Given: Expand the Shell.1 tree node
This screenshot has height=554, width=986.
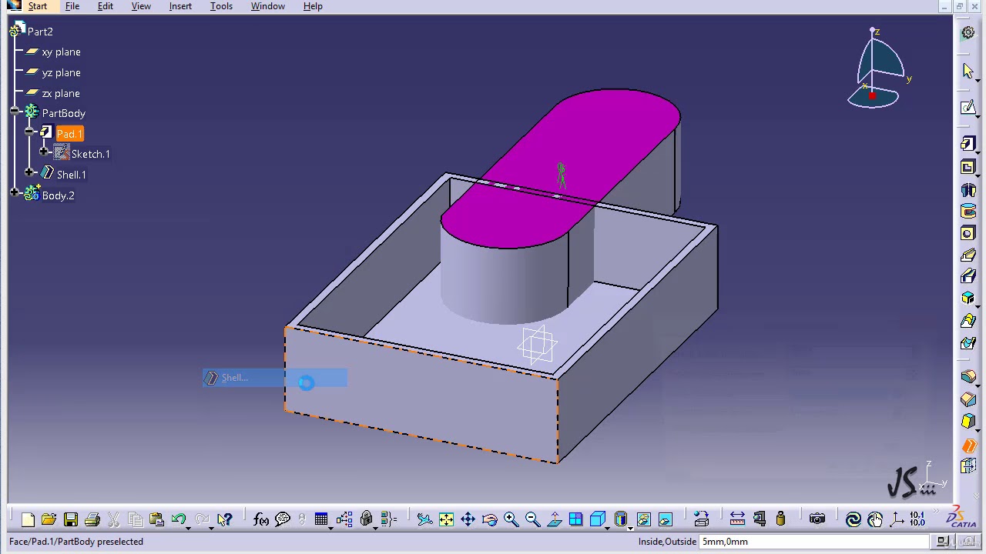Looking at the screenshot, I should (x=29, y=172).
